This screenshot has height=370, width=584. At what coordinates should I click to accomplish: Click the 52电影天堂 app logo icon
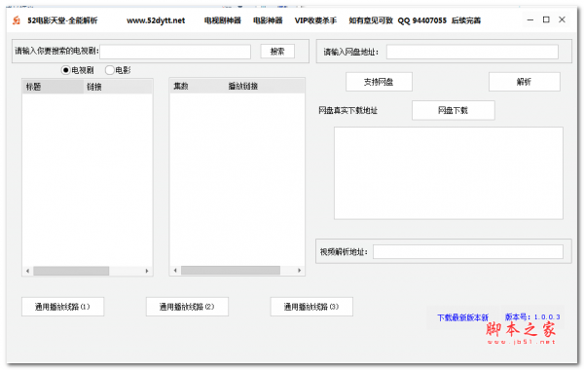pos(17,20)
